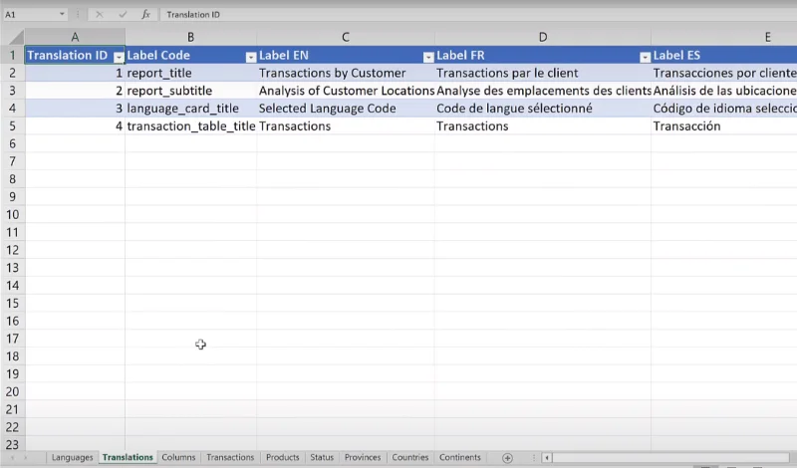Select the Transacciones por cliente cell

(724, 73)
